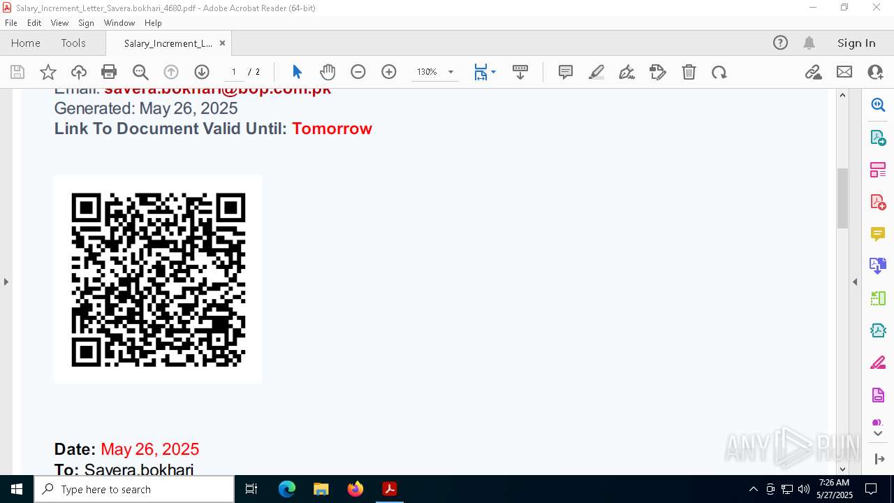This screenshot has height=503, width=894.
Task: Click the request signatures tool icon
Action: point(658,72)
